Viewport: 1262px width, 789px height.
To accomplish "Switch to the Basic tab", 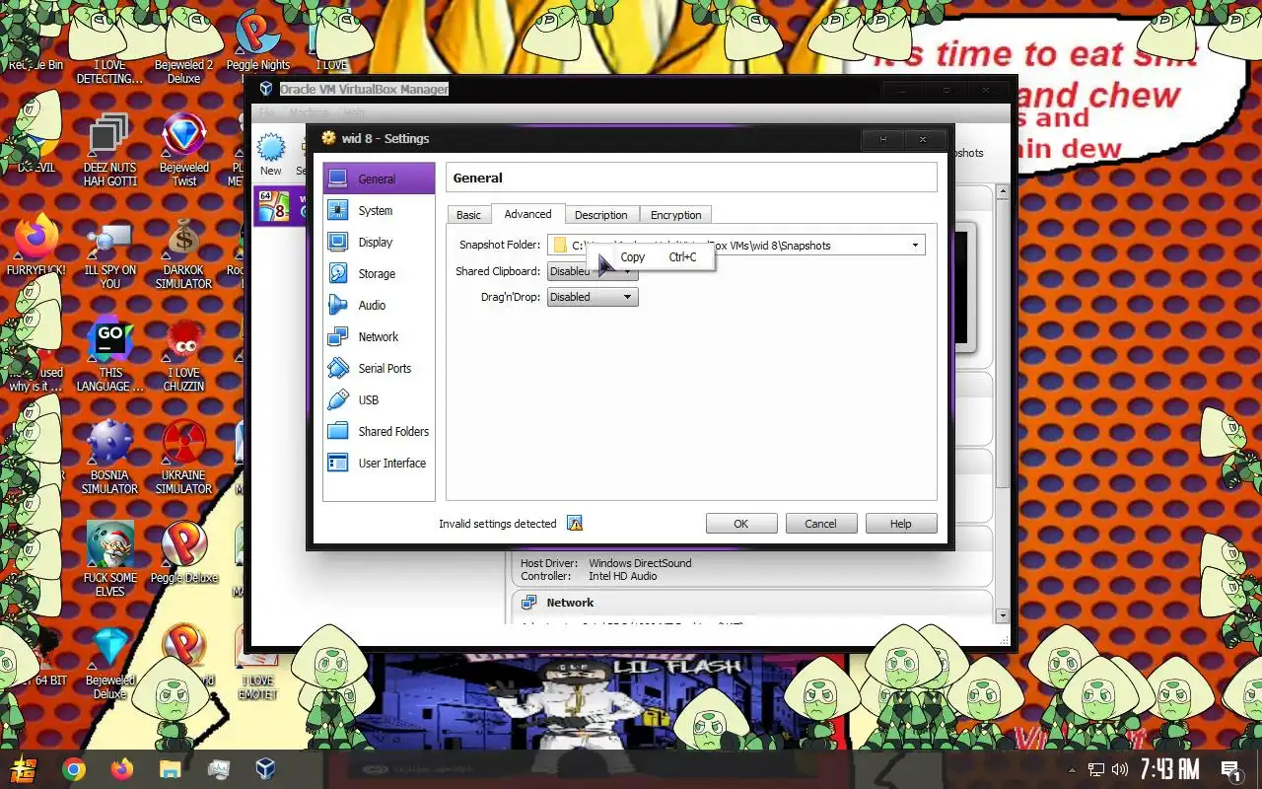I will (x=468, y=215).
